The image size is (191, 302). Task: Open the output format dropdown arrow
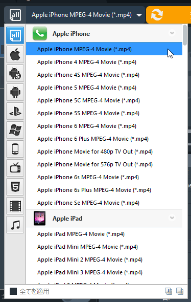coord(139,15)
